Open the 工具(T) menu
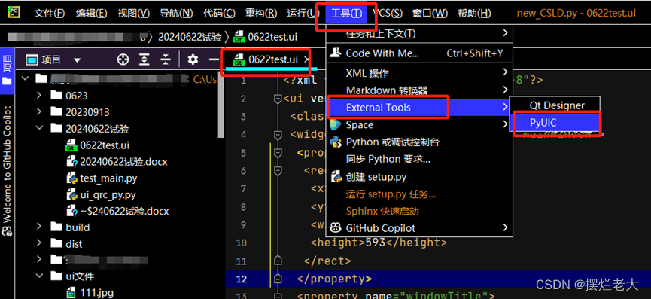 point(346,14)
